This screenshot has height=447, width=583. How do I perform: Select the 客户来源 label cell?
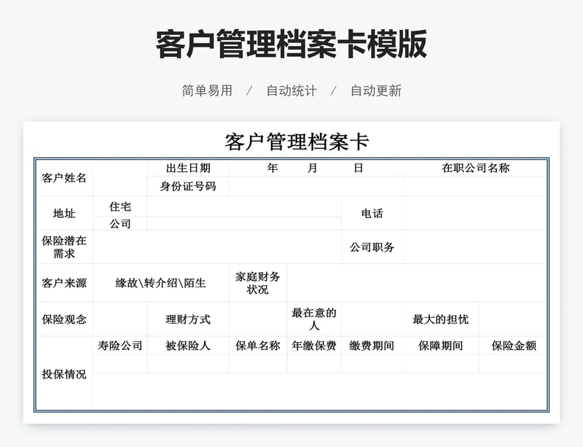[x=64, y=283]
